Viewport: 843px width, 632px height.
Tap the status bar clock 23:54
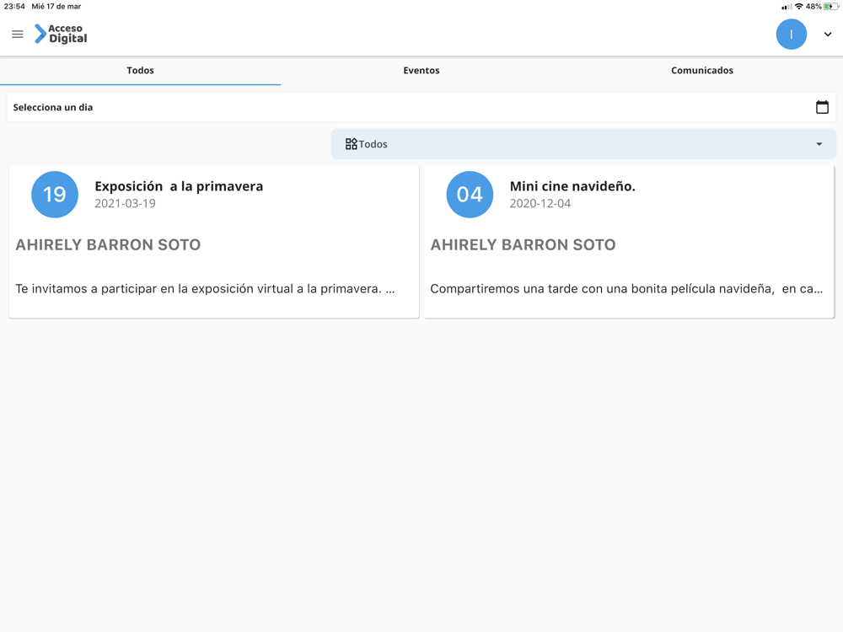(x=14, y=7)
